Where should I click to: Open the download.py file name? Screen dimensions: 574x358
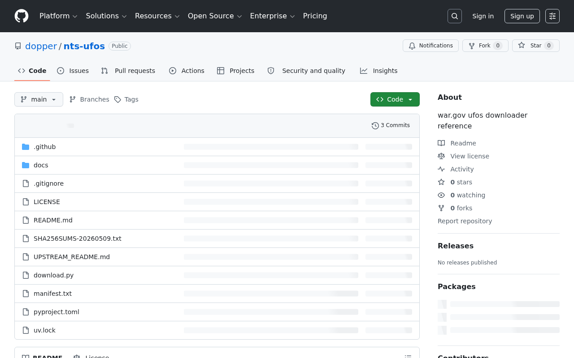point(53,275)
